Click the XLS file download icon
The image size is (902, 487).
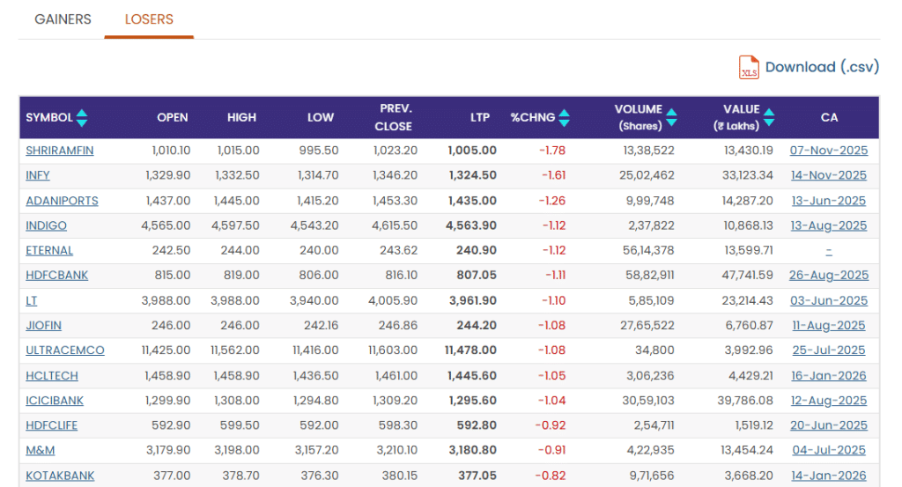pyautogui.click(x=749, y=68)
